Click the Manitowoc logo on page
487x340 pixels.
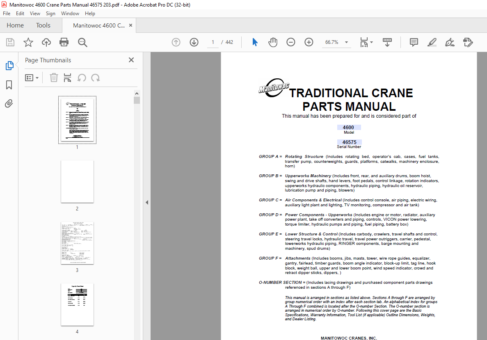tap(274, 87)
